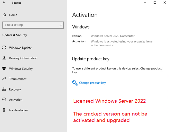Go back using the Settings back arrow
The height and width of the screenshot is (132, 169).
(4, 3)
